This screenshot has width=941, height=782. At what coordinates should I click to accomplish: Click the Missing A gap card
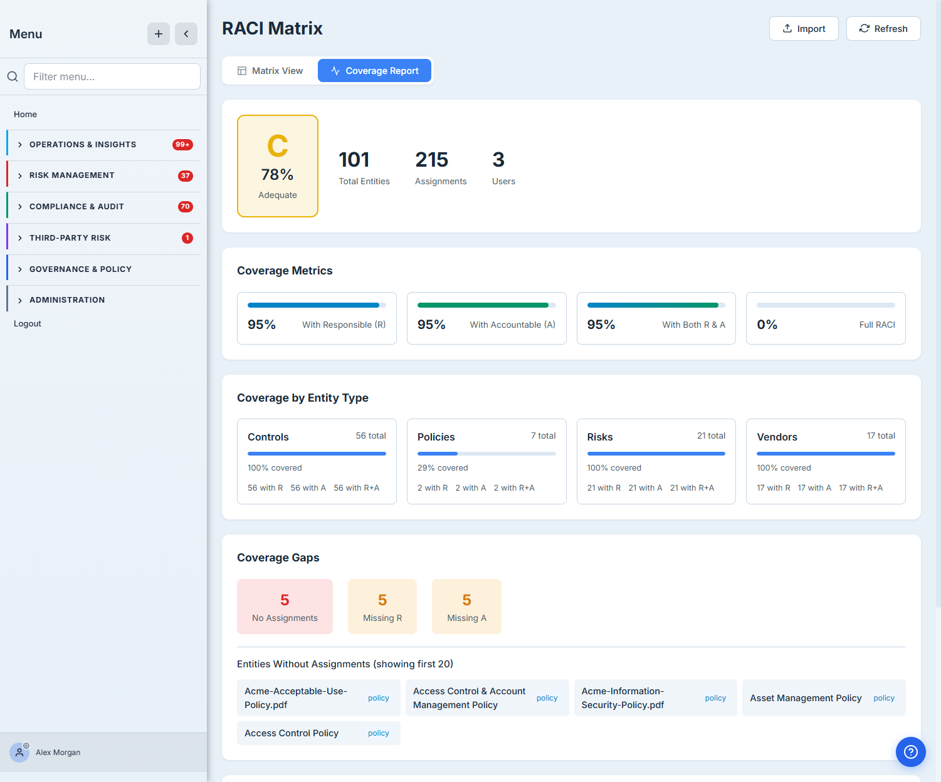[466, 607]
